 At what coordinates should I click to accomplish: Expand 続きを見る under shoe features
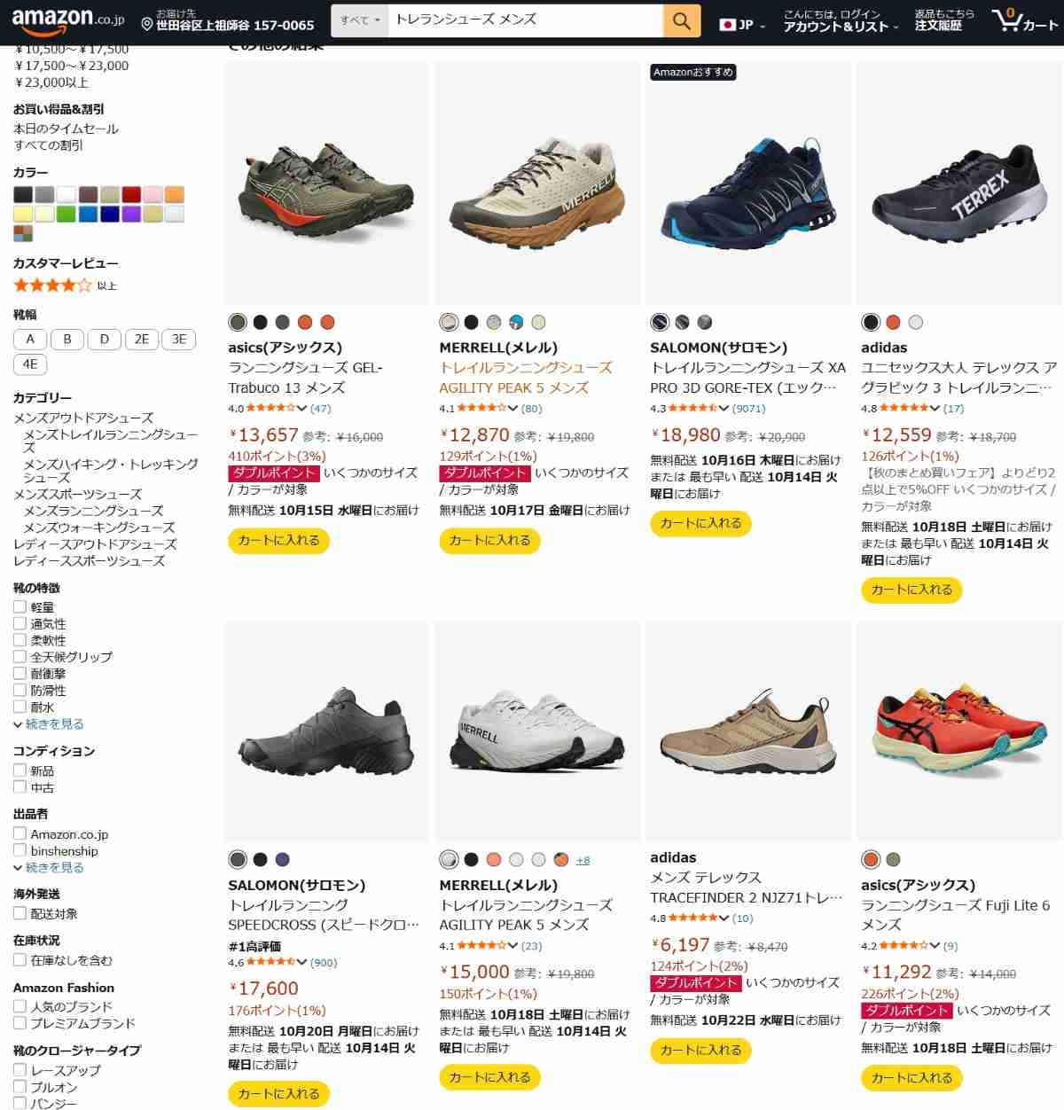tap(49, 724)
